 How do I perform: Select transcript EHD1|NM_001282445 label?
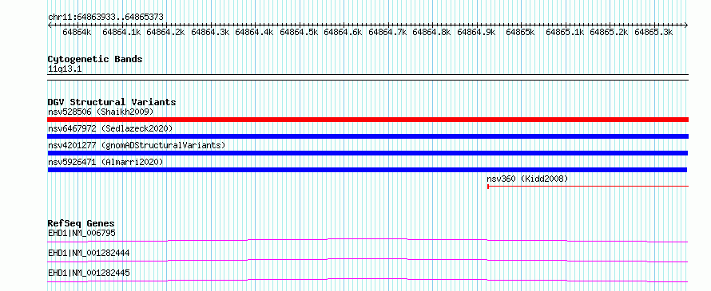(89, 273)
